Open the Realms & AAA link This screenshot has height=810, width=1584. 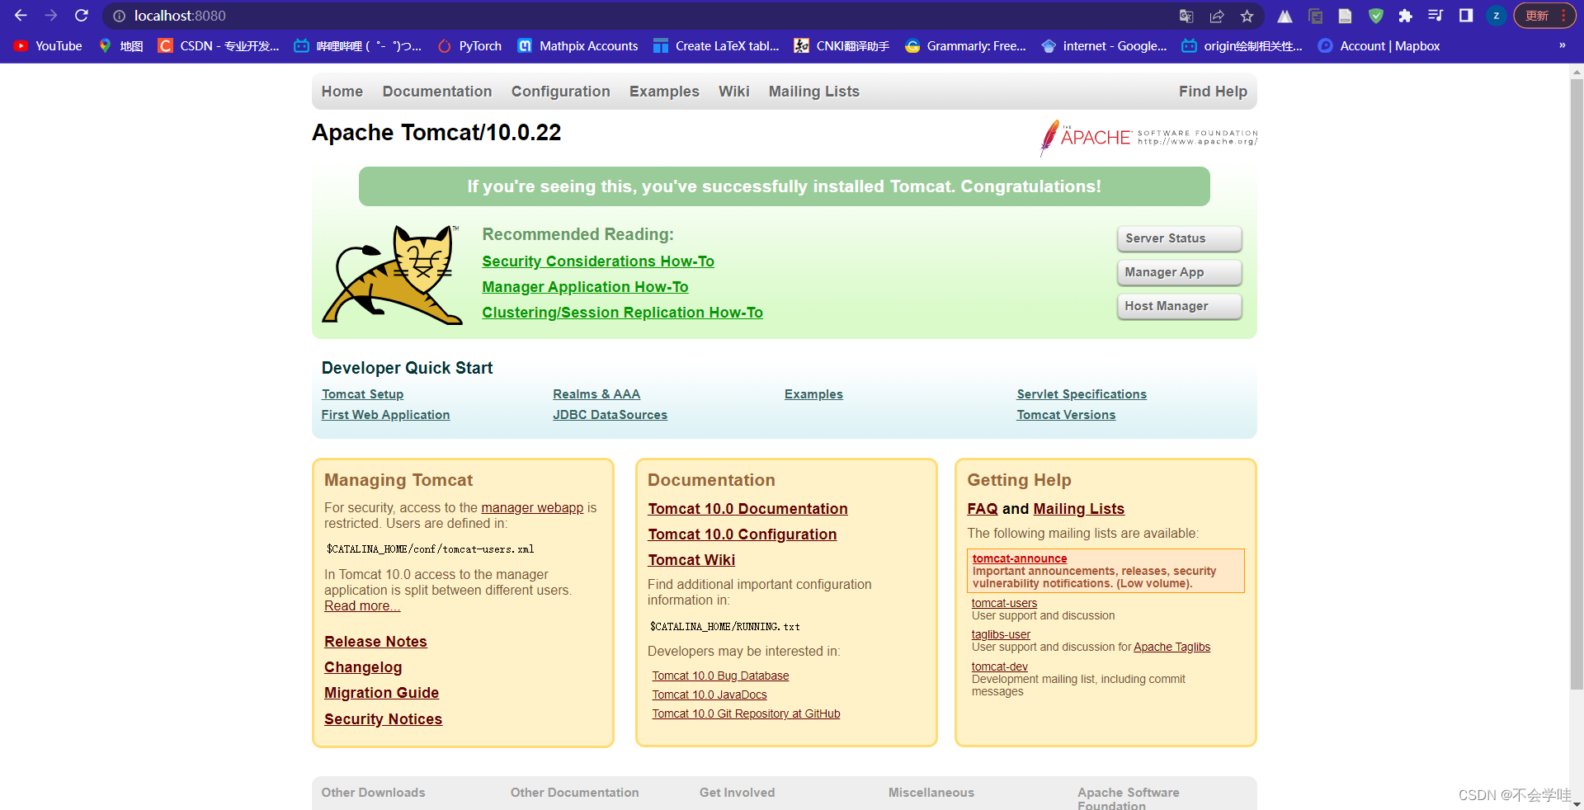[x=596, y=394]
